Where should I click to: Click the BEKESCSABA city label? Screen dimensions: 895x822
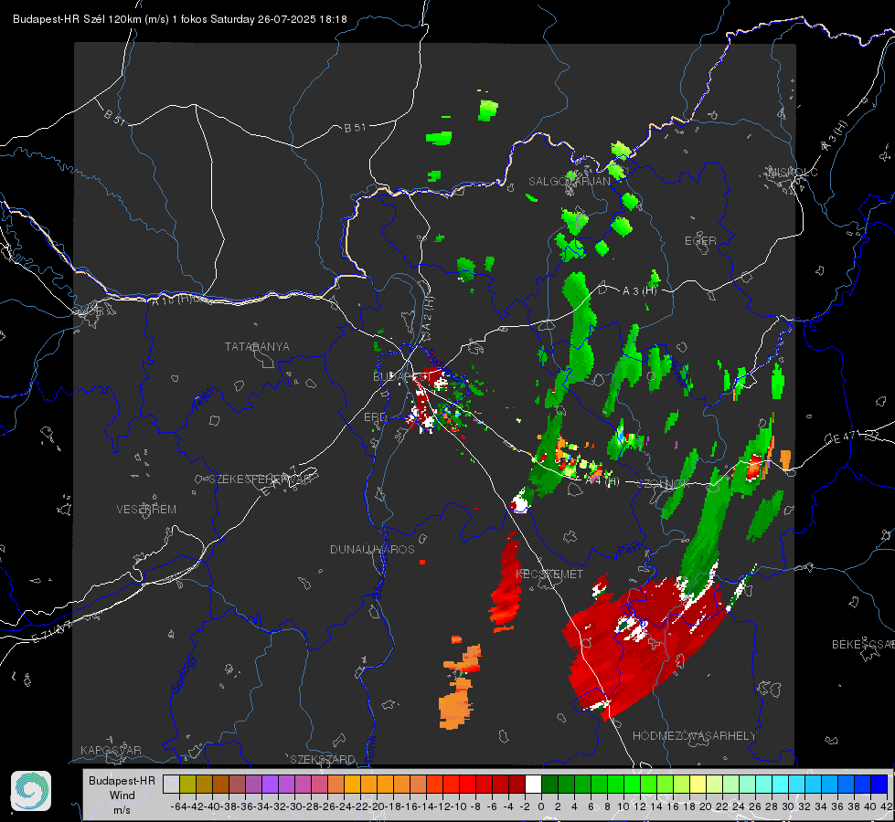(863, 644)
